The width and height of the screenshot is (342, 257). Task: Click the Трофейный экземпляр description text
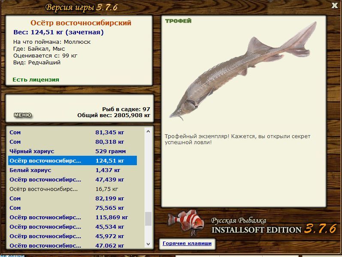pos(237,139)
